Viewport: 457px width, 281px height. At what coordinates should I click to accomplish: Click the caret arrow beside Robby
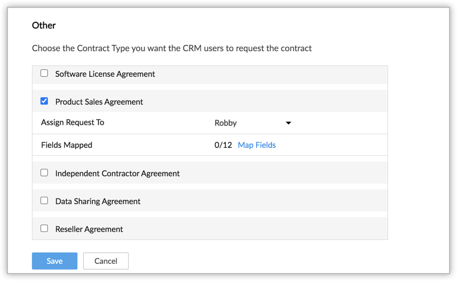pyautogui.click(x=289, y=123)
